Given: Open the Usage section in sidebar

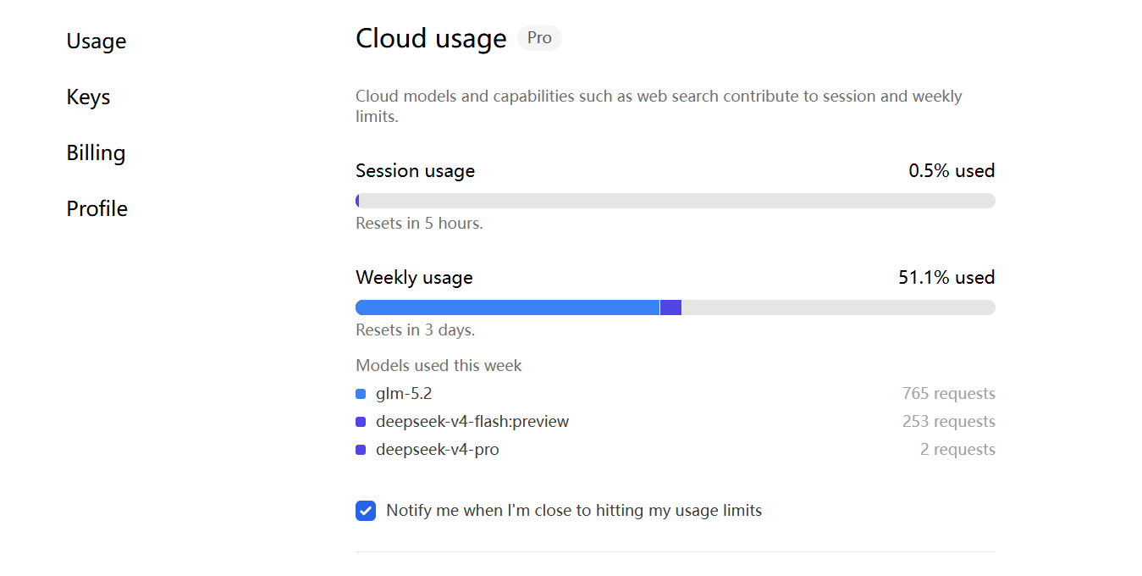Looking at the screenshot, I should [97, 41].
